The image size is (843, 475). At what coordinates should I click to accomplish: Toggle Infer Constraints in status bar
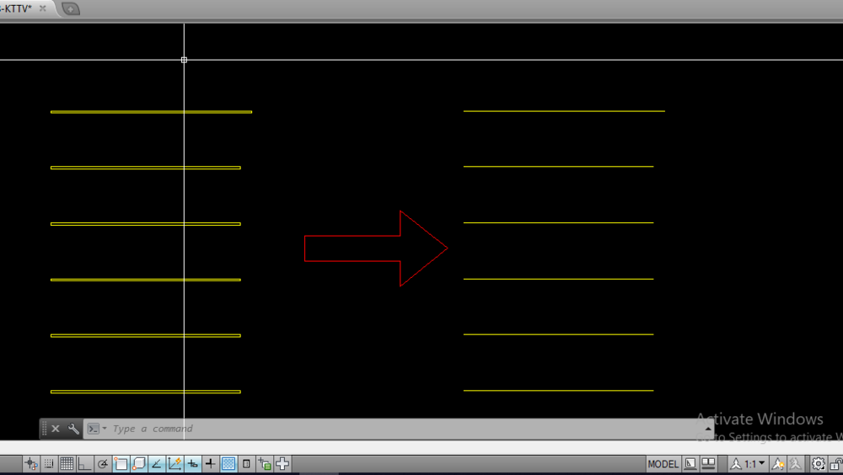[31, 464]
